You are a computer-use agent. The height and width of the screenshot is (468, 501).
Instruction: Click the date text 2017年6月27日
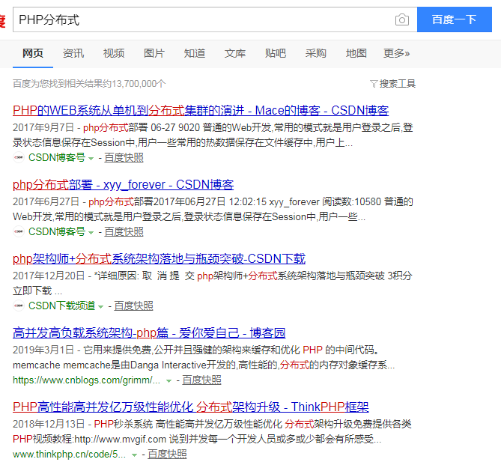[46, 201]
